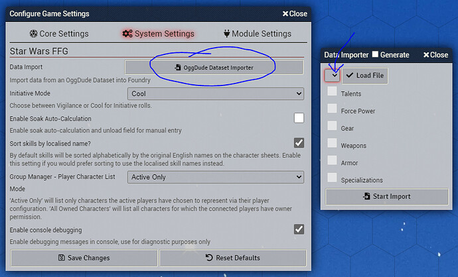Screen dimensions: 458x277
Task: Click the Specializations label in Data Importer
Action: [x=362, y=180]
